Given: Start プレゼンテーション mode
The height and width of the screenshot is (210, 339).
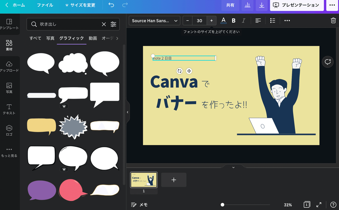Looking at the screenshot, I should click(x=297, y=5).
